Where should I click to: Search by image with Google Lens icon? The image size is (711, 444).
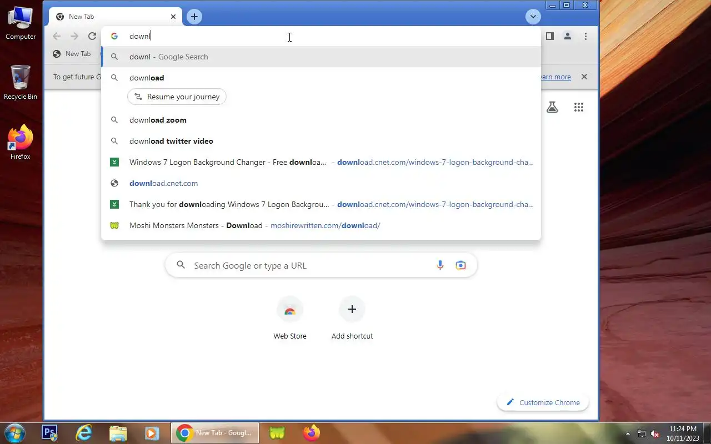pos(460,265)
